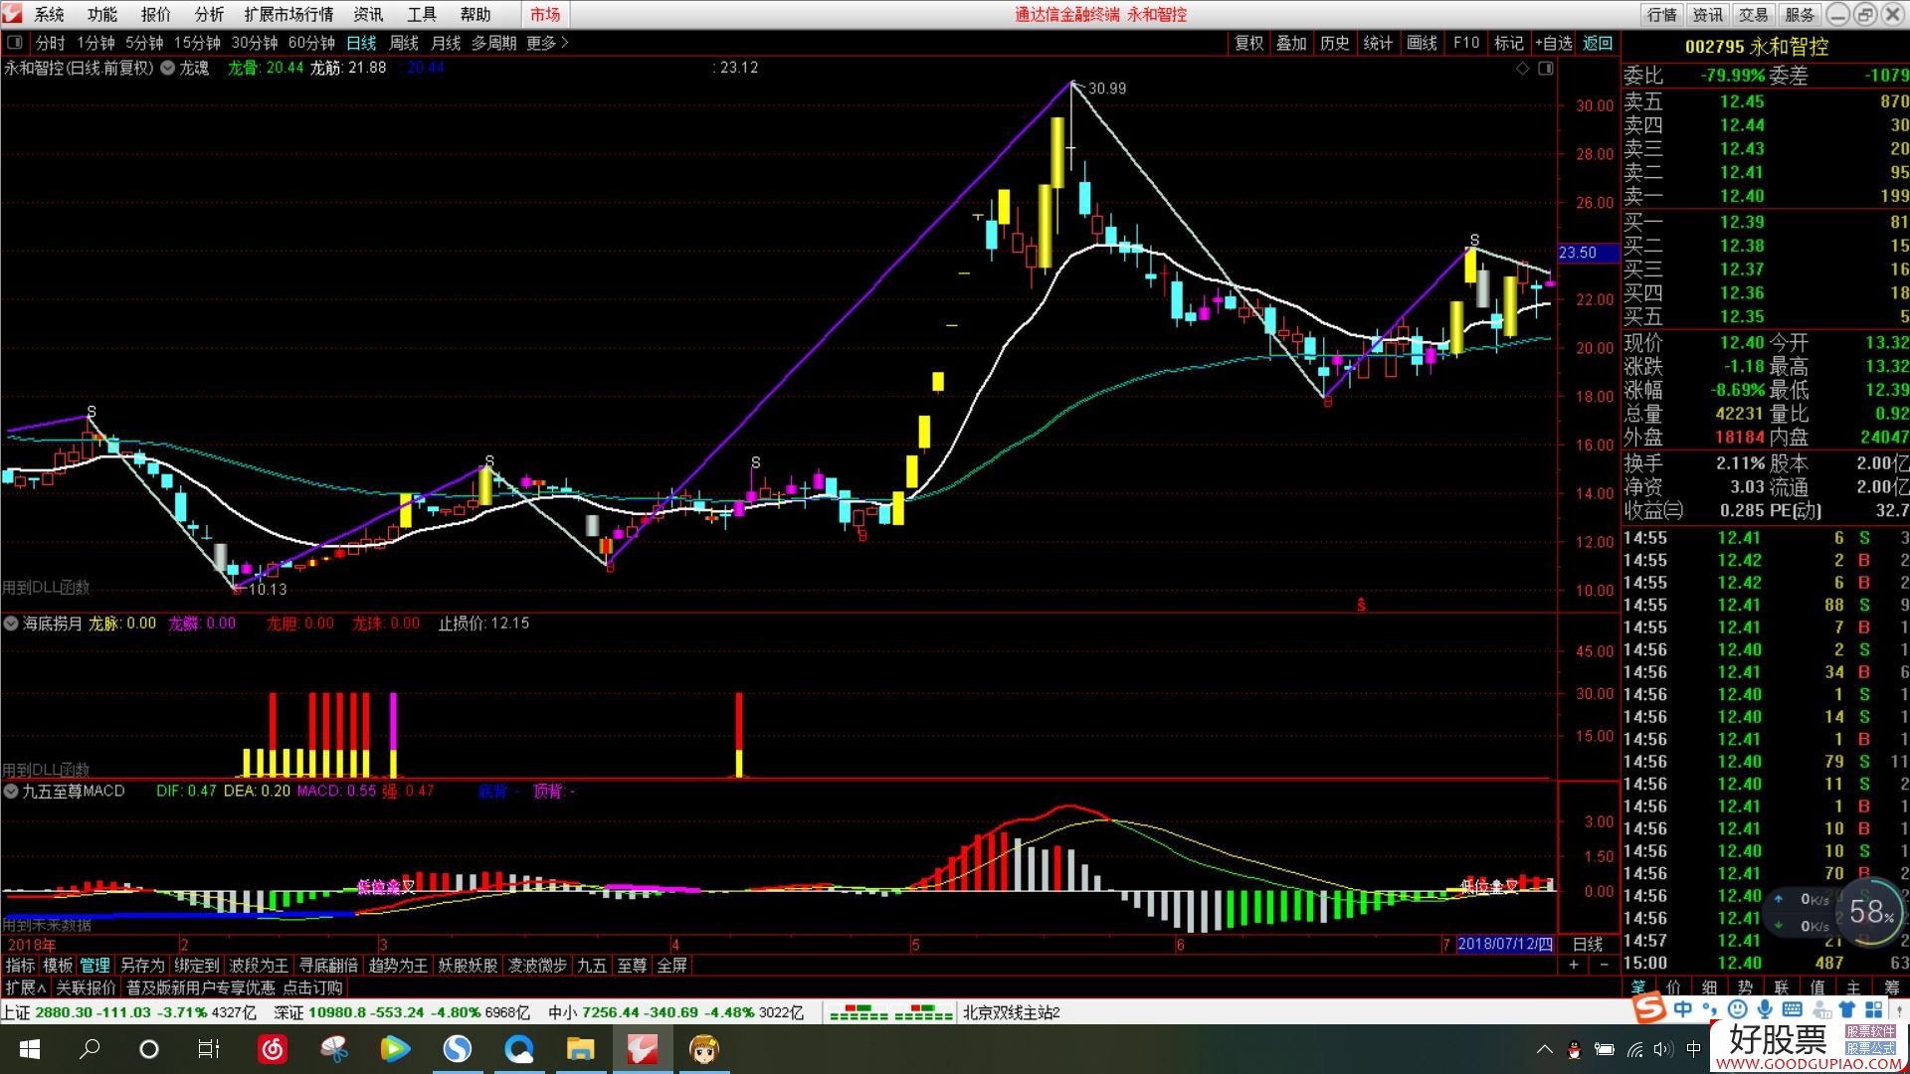Switch to 1分钟 chart period

(x=95, y=43)
